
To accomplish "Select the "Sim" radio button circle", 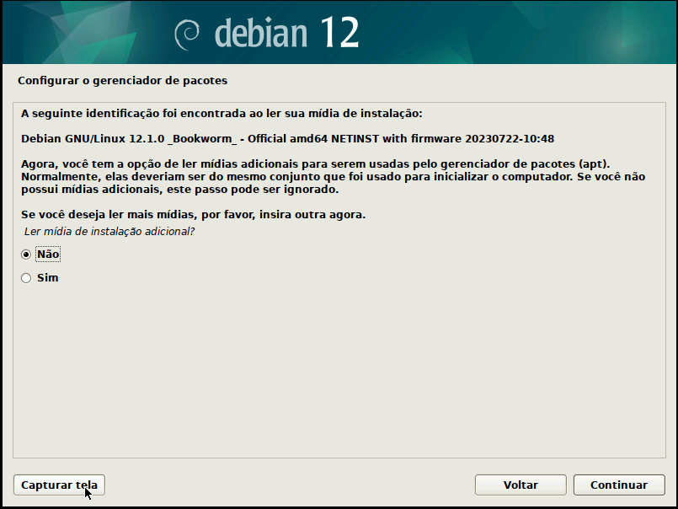I will [x=26, y=278].
